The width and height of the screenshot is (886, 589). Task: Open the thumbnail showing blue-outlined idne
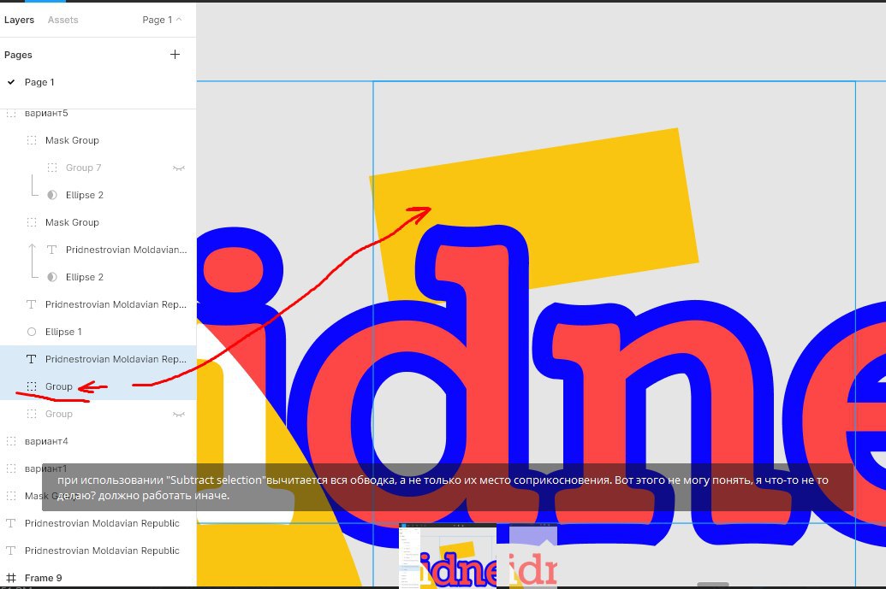pos(448,556)
